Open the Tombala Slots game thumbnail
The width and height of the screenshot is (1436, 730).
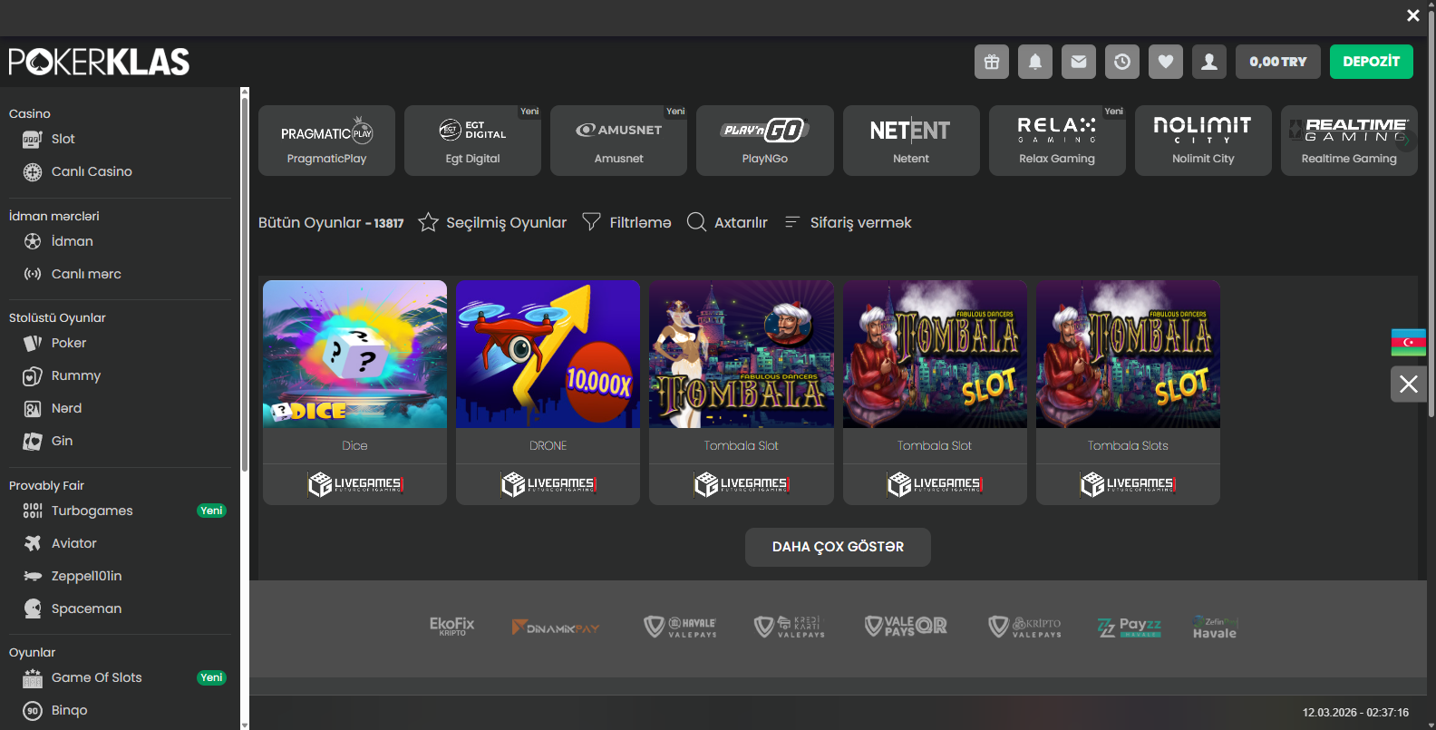click(1128, 354)
